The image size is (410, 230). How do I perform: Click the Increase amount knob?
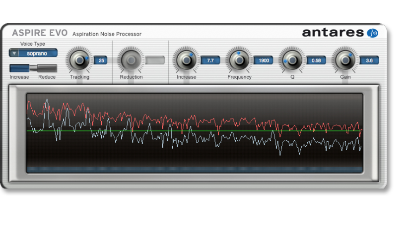click(x=186, y=60)
